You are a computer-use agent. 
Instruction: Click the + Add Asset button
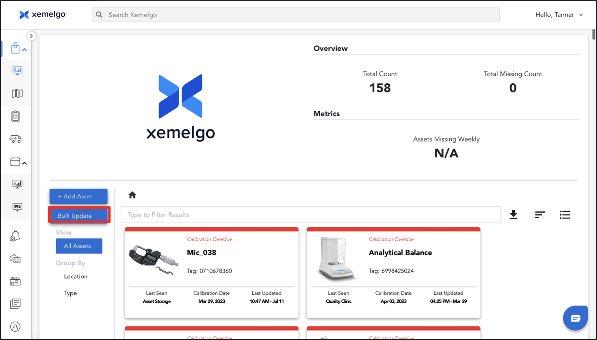click(79, 196)
